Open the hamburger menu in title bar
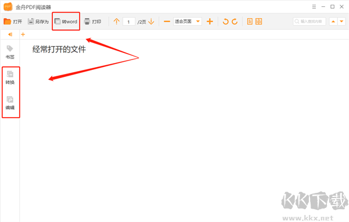 coord(314,6)
